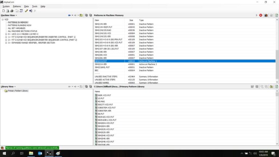
Task: Click the second icon on the library pane's right toolbar
Action: click(x=257, y=87)
